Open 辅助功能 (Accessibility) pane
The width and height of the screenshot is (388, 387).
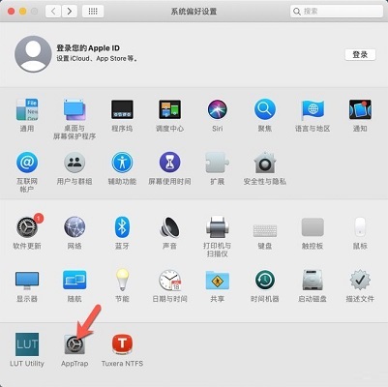click(122, 163)
